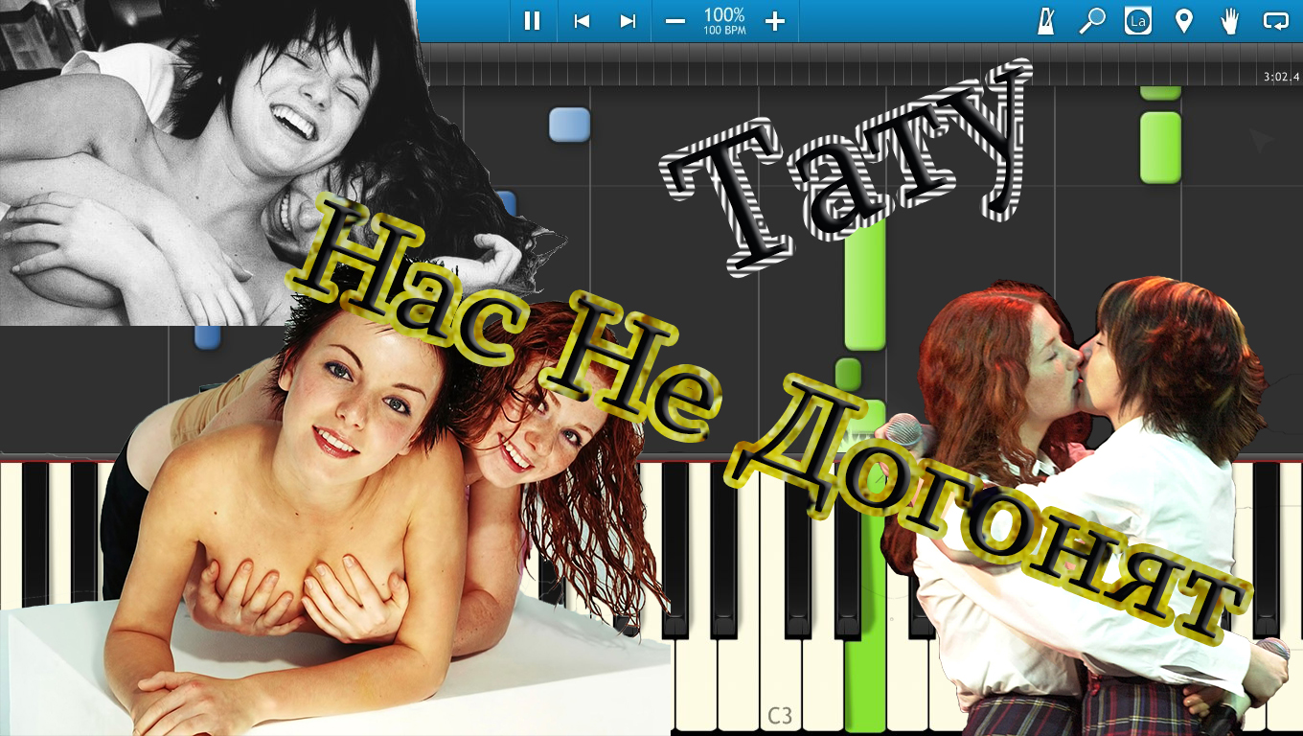Image resolution: width=1303 pixels, height=736 pixels.
Task: Toggle the loop icon
Action: pos(1275,21)
